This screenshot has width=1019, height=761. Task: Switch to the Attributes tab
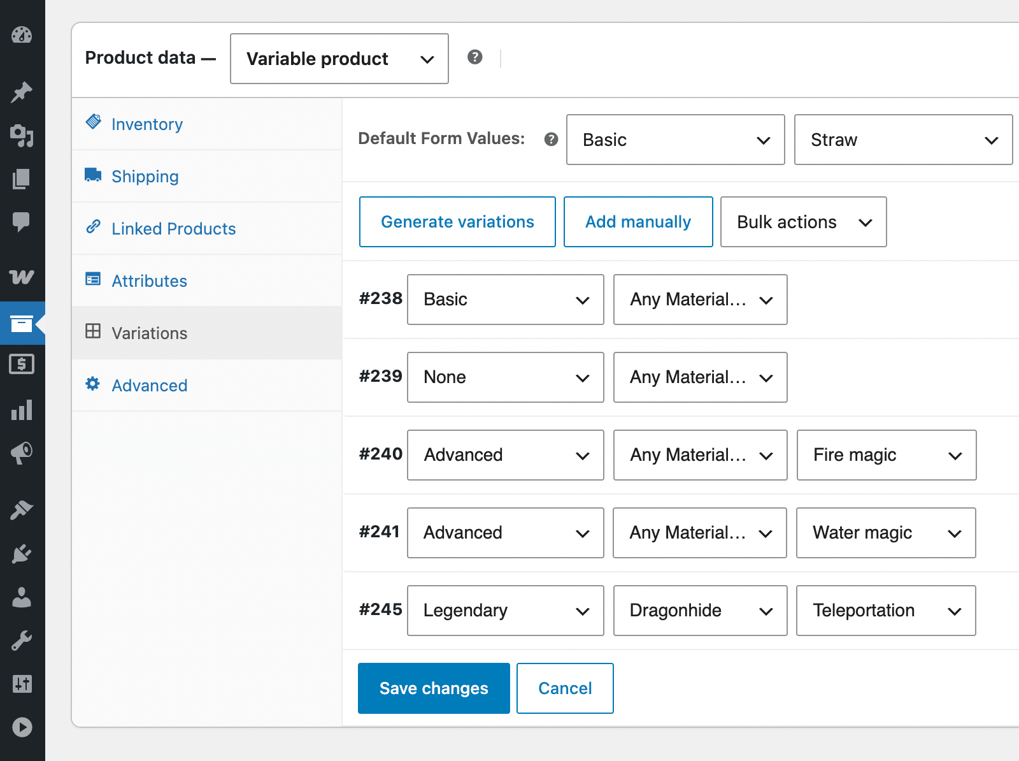coord(207,281)
